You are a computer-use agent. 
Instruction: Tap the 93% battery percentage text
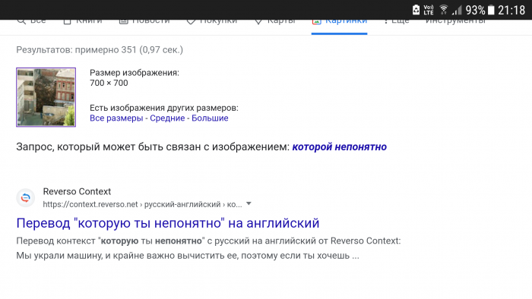(x=475, y=10)
